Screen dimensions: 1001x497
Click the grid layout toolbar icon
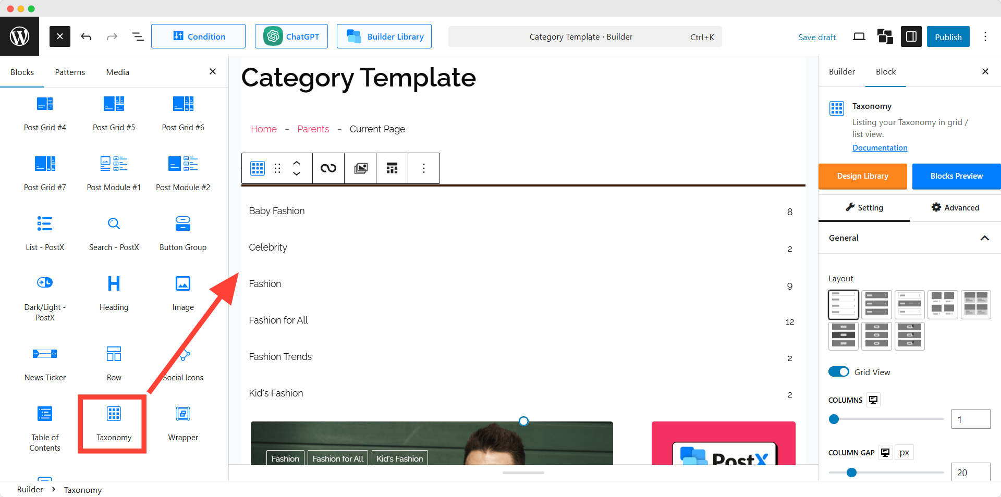[x=392, y=168]
